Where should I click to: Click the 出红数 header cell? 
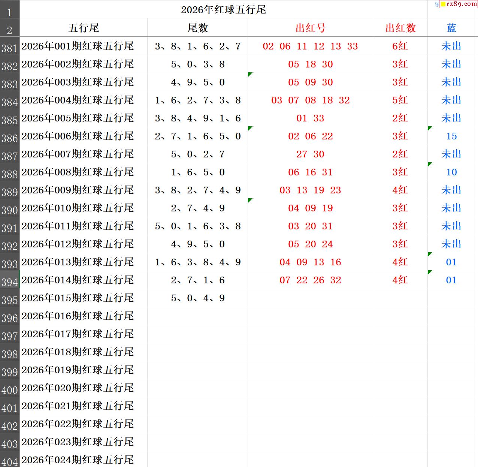tap(400, 28)
